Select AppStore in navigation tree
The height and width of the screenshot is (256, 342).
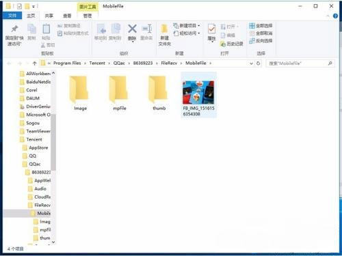(36, 147)
